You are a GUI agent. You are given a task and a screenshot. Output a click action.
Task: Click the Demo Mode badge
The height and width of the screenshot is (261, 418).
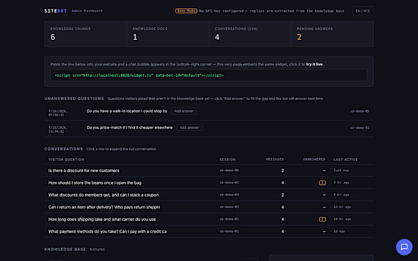[186, 11]
